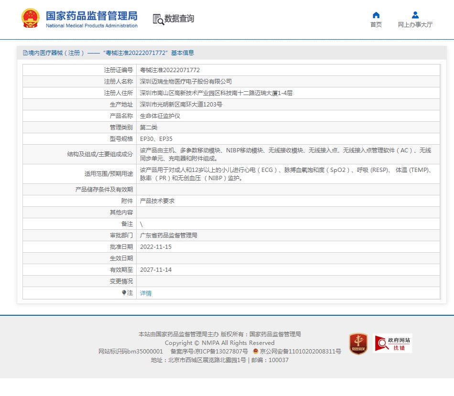
Task: Click the document icon before 境内医疗器械
Action: pos(25,53)
